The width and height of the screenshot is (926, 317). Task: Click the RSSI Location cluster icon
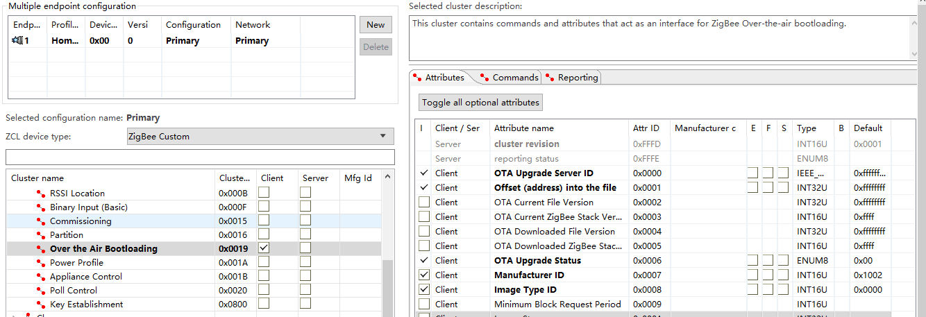(41, 194)
